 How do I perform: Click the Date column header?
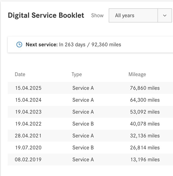[20, 74]
